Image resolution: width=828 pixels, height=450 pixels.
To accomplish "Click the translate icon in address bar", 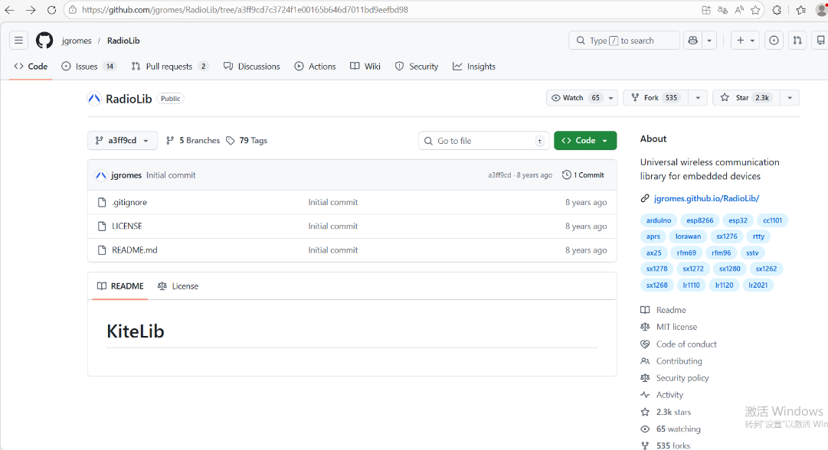I will [x=723, y=10].
